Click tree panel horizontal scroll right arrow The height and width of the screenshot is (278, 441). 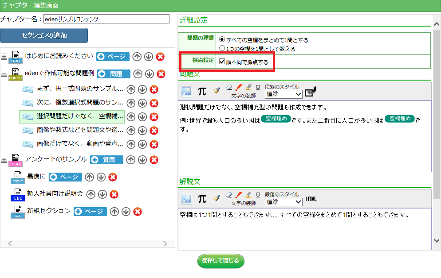point(165,244)
